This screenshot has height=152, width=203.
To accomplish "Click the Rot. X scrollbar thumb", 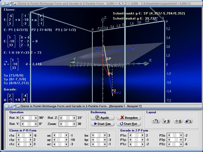I will [x=30, y=118].
